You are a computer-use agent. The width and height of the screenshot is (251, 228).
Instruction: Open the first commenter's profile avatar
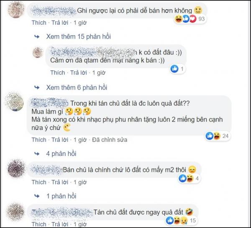tap(16, 10)
